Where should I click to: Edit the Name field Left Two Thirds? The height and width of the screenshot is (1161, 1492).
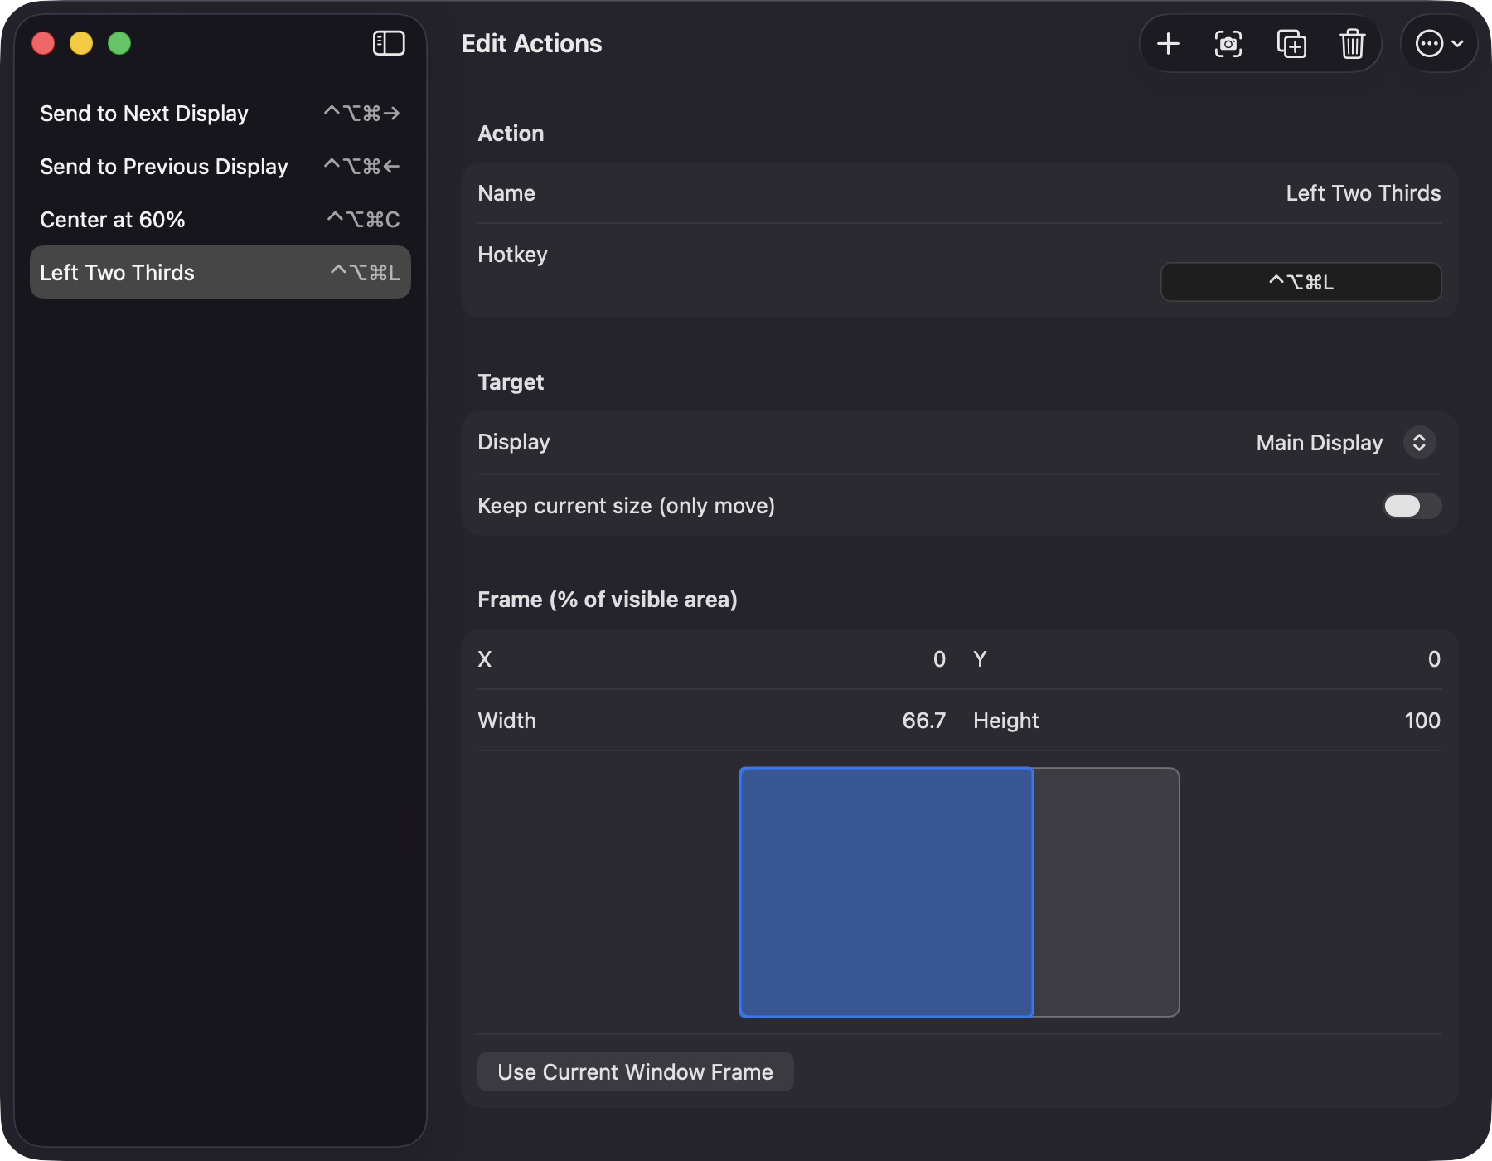coord(1363,193)
